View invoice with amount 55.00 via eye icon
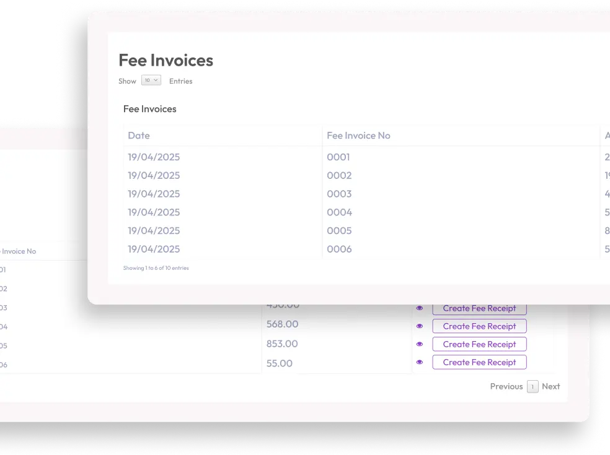Screen dimensions: 610x455 pyautogui.click(x=419, y=362)
